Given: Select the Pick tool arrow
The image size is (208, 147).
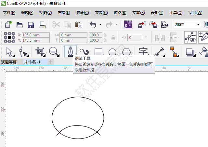Looking at the screenshot, I should click(x=9, y=52).
